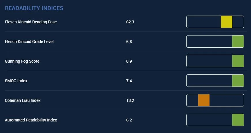This screenshot has height=133, width=251.
Task: Click green block in Automated Readability bar
Action: tap(238, 120)
